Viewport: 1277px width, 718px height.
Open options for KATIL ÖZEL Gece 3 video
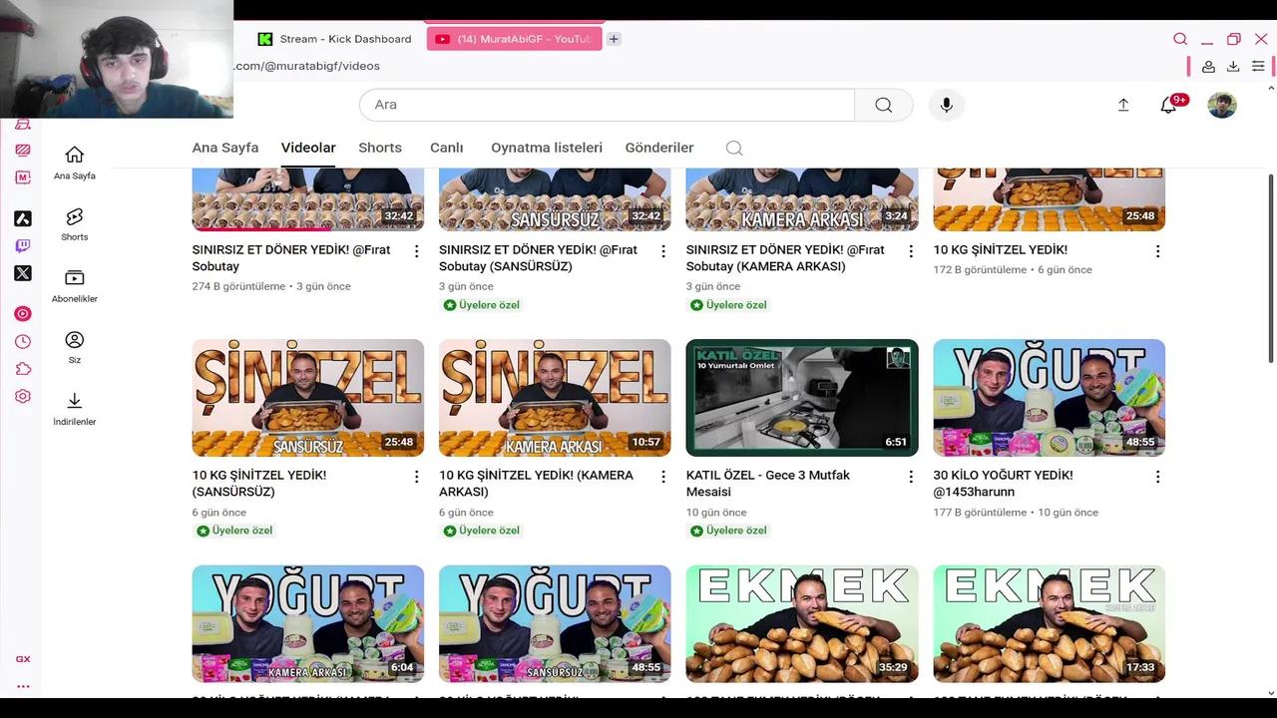[911, 477]
